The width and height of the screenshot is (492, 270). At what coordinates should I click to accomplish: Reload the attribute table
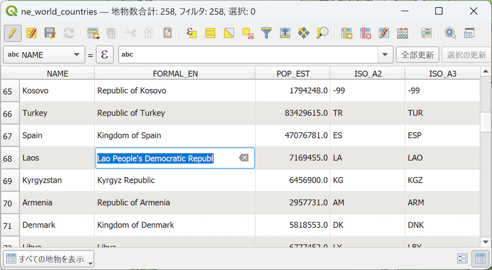(69, 33)
